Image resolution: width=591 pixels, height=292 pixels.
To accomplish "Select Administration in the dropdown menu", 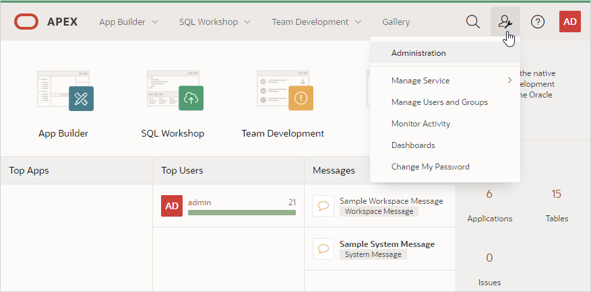I will coord(445,53).
